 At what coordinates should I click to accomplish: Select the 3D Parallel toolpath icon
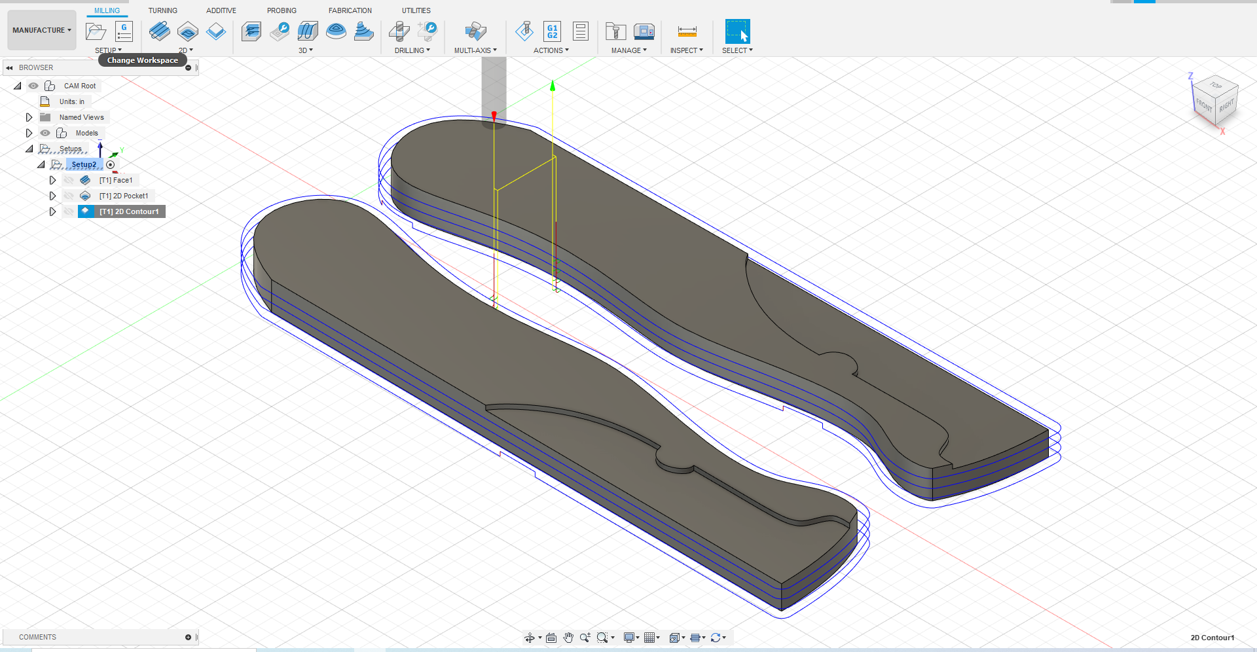[308, 31]
